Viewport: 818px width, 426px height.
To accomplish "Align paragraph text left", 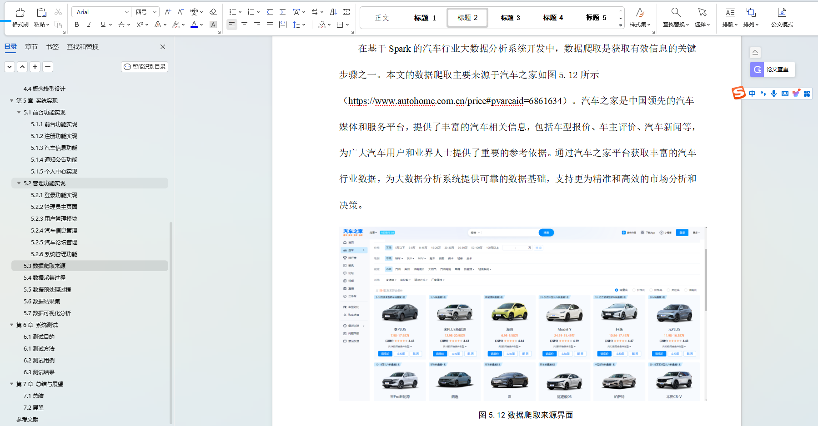I will (231, 25).
